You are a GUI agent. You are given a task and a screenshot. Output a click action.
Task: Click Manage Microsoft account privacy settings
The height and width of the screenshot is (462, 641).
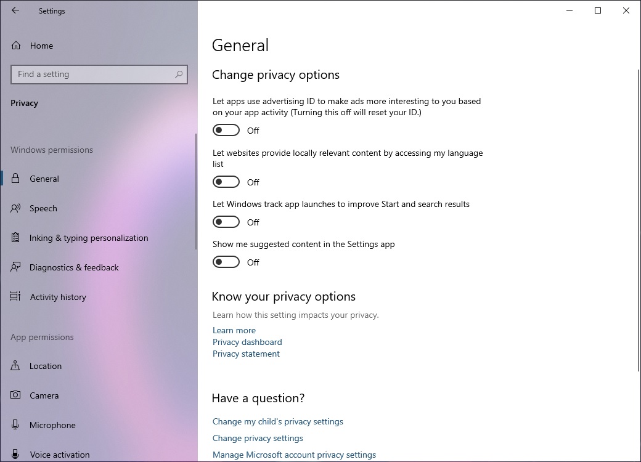(294, 455)
